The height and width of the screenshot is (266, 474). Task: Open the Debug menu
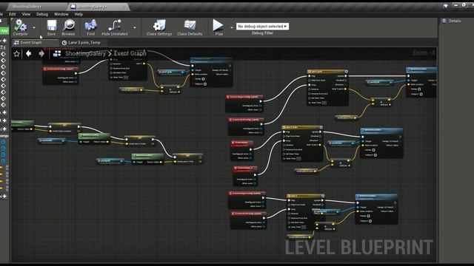42,14
